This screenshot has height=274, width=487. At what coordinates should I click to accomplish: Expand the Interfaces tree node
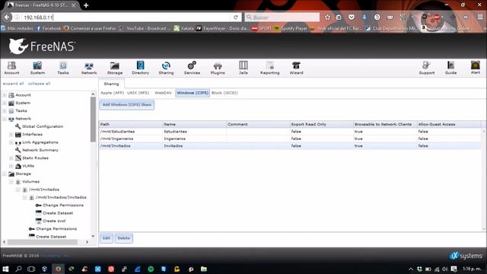point(11,135)
